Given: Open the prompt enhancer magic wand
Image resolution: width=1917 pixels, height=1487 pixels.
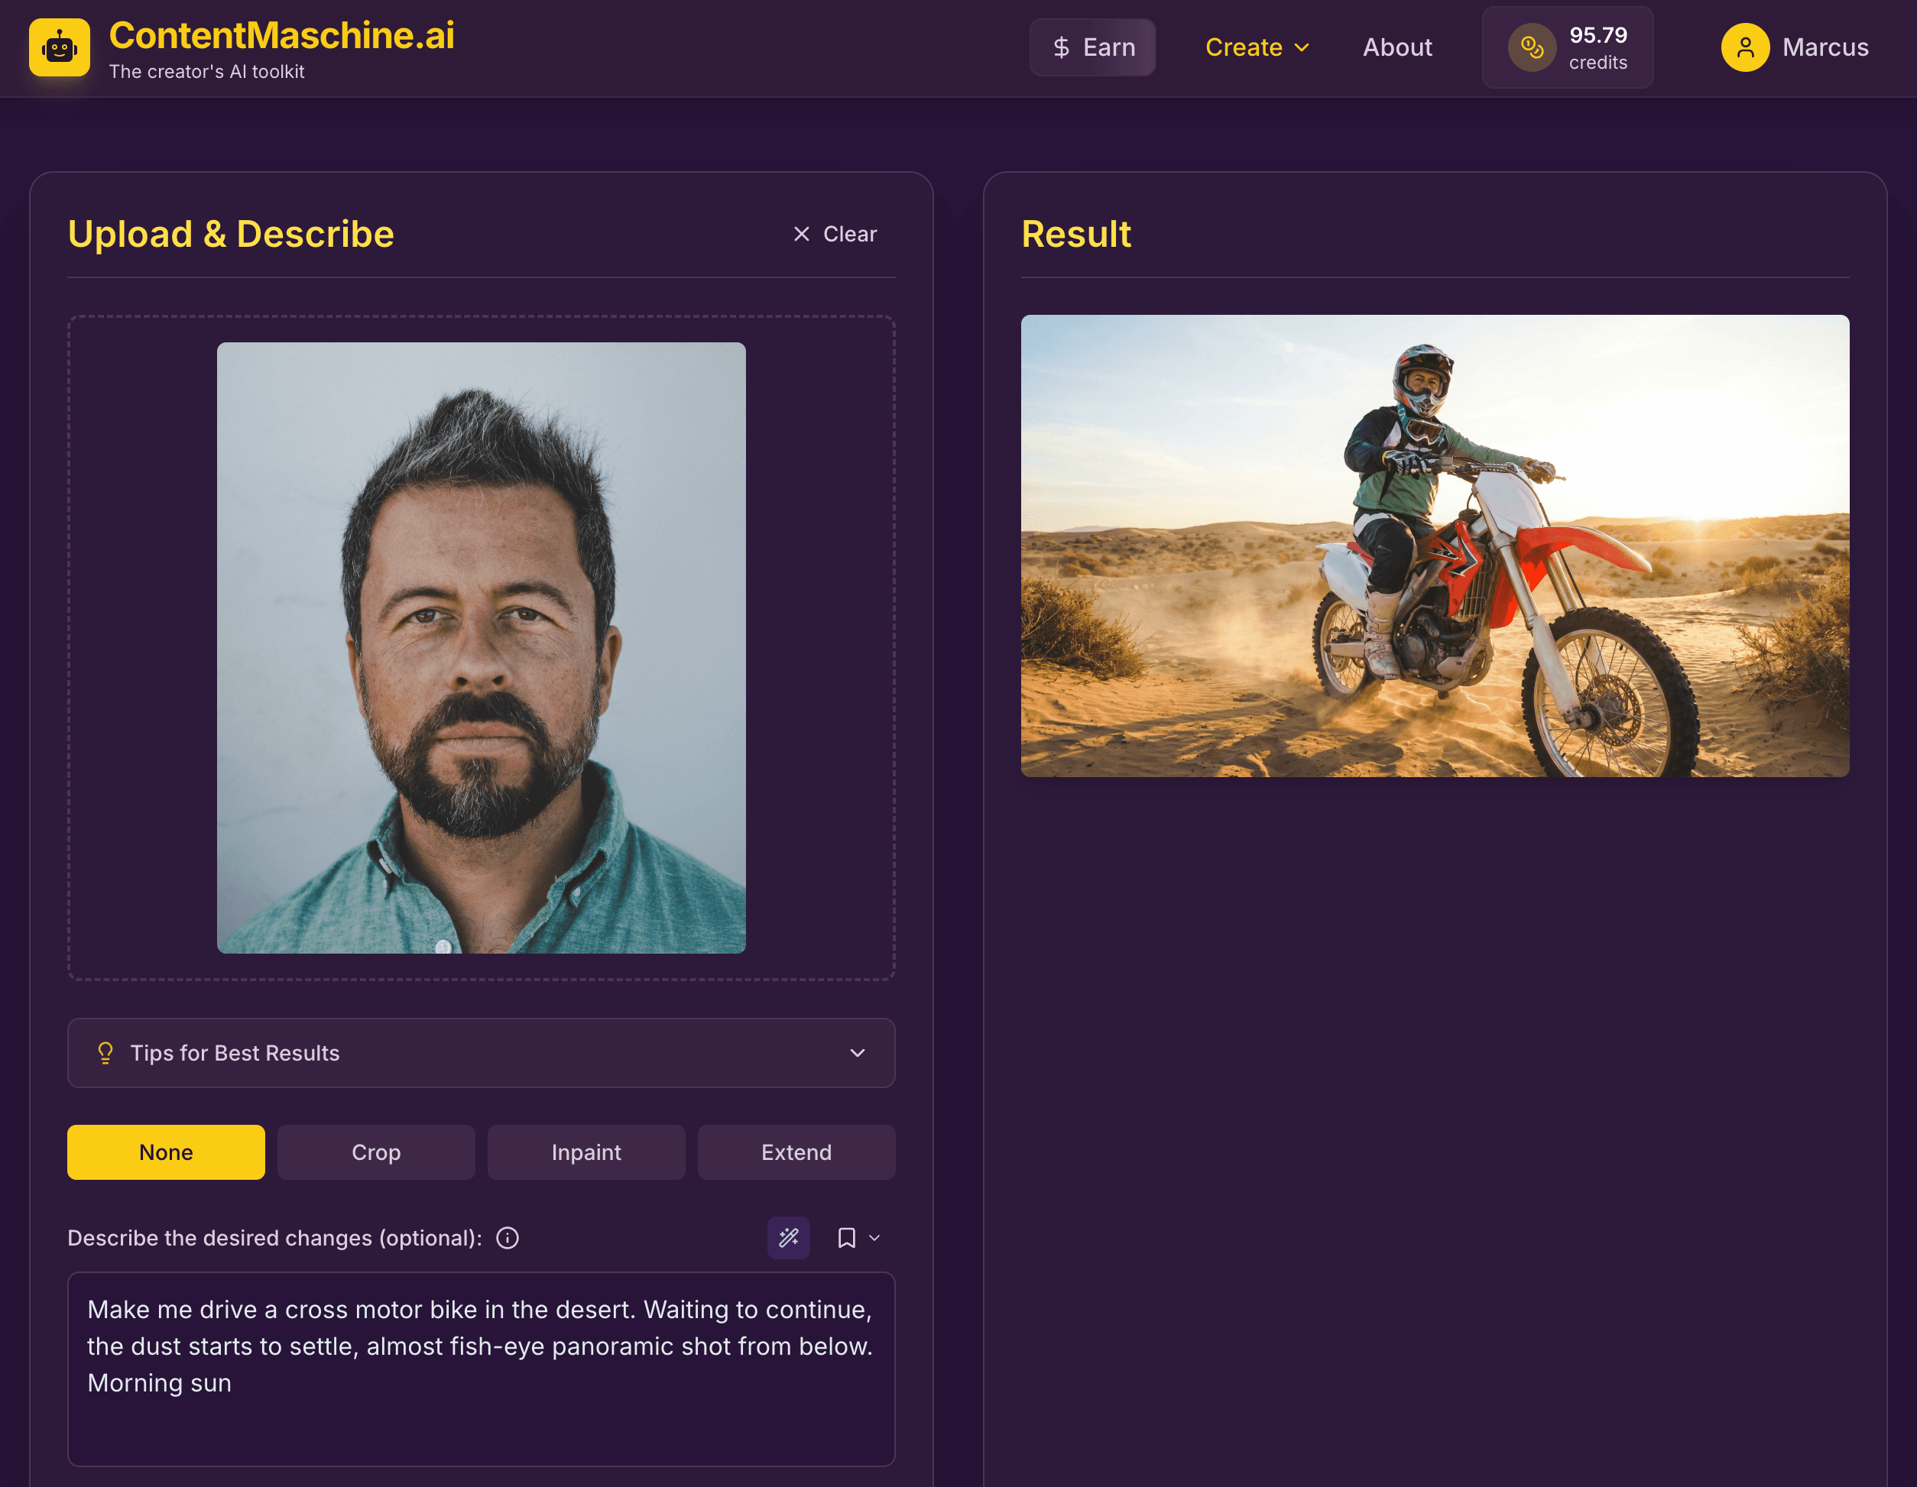Looking at the screenshot, I should click(x=788, y=1238).
